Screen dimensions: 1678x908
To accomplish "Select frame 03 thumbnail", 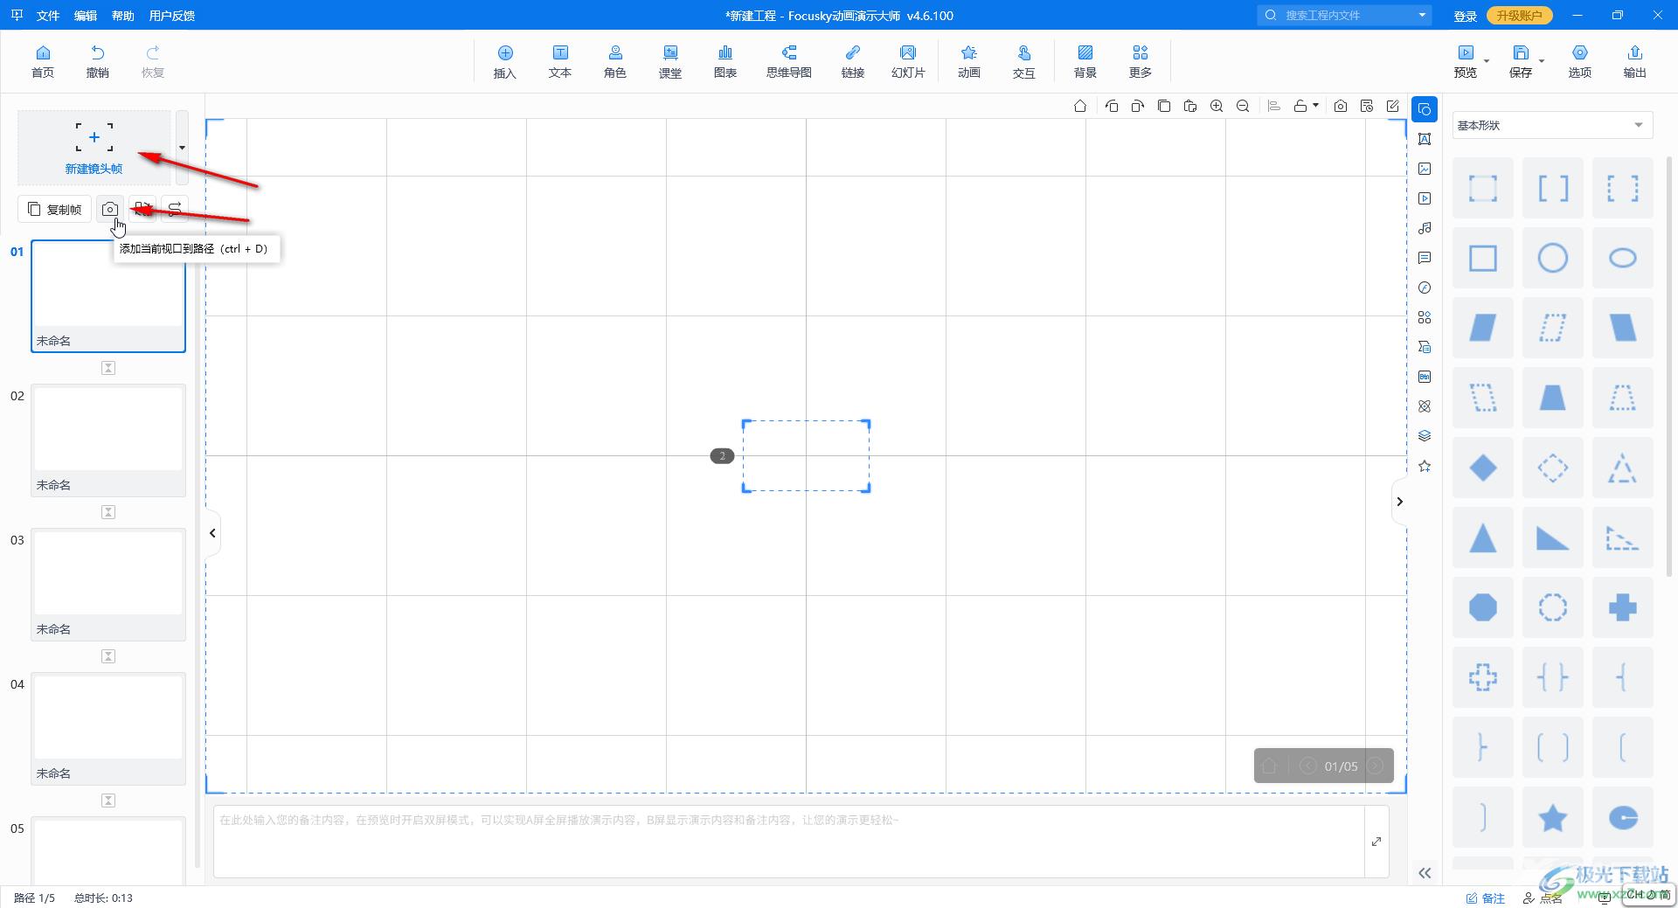I will pyautogui.click(x=108, y=584).
